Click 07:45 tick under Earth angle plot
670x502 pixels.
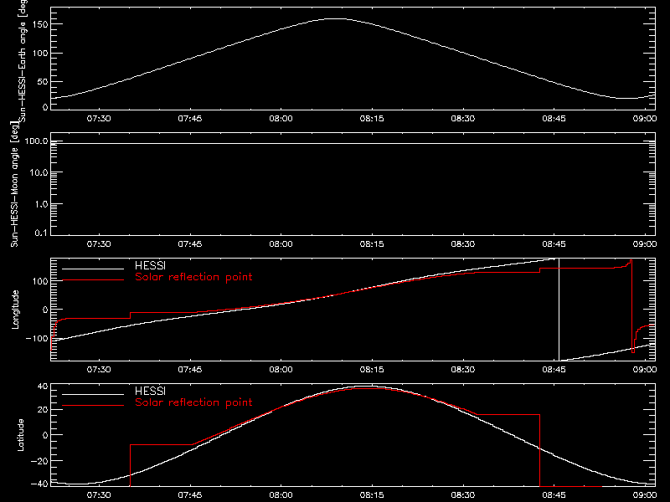pos(190,118)
